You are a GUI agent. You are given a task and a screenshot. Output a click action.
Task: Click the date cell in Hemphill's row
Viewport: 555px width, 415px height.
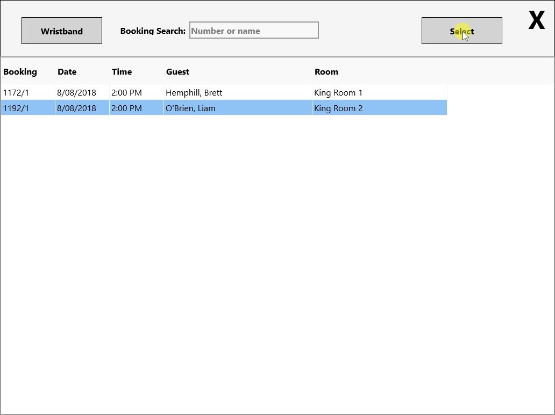[82, 93]
